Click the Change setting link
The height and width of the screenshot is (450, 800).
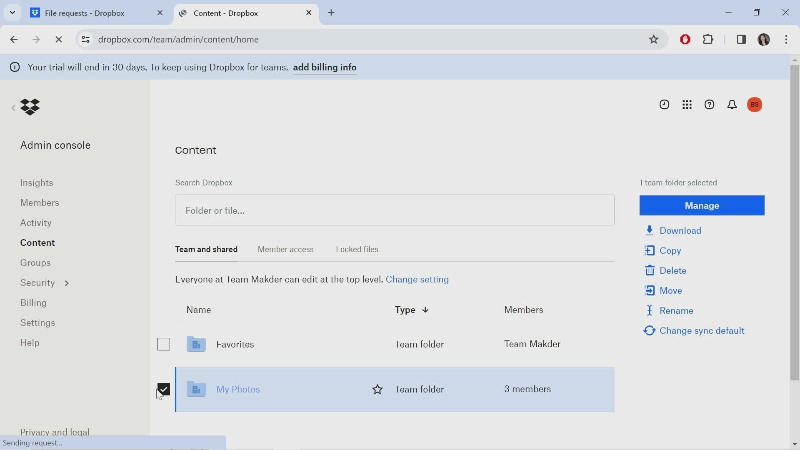point(417,279)
